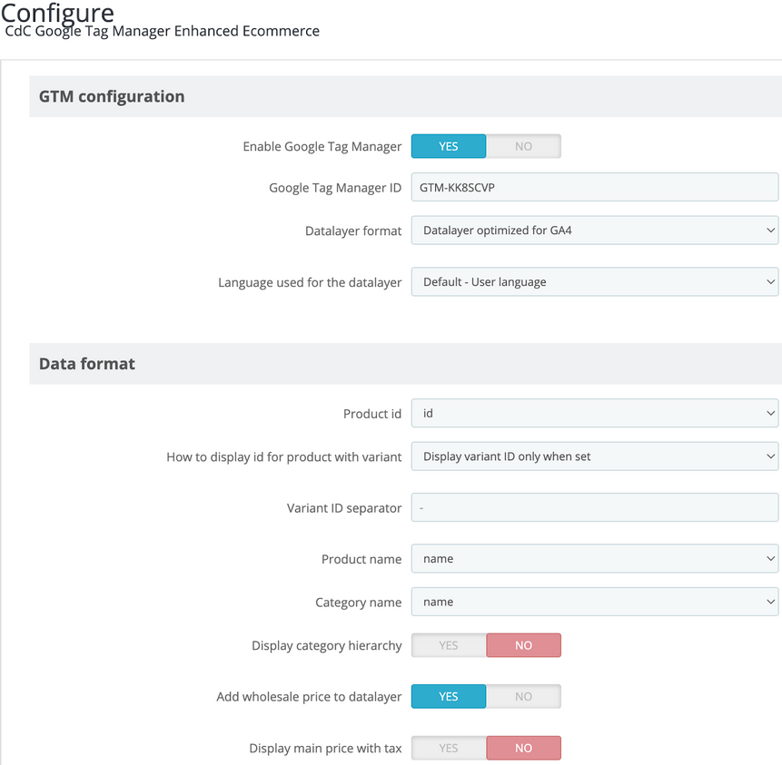Click the Google Tag Manager ID field
Image resolution: width=782 pixels, height=765 pixels.
coord(594,187)
